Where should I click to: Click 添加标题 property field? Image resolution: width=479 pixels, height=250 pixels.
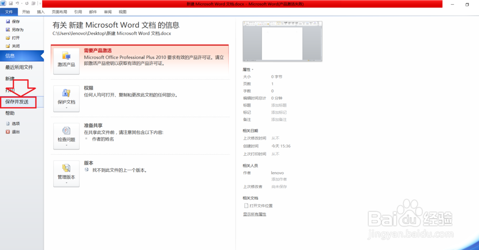click(x=279, y=105)
